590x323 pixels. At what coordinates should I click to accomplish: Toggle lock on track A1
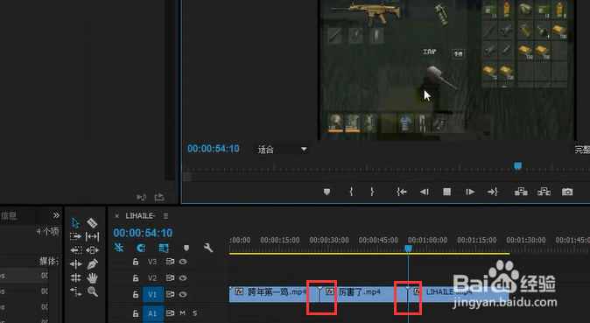tap(136, 313)
